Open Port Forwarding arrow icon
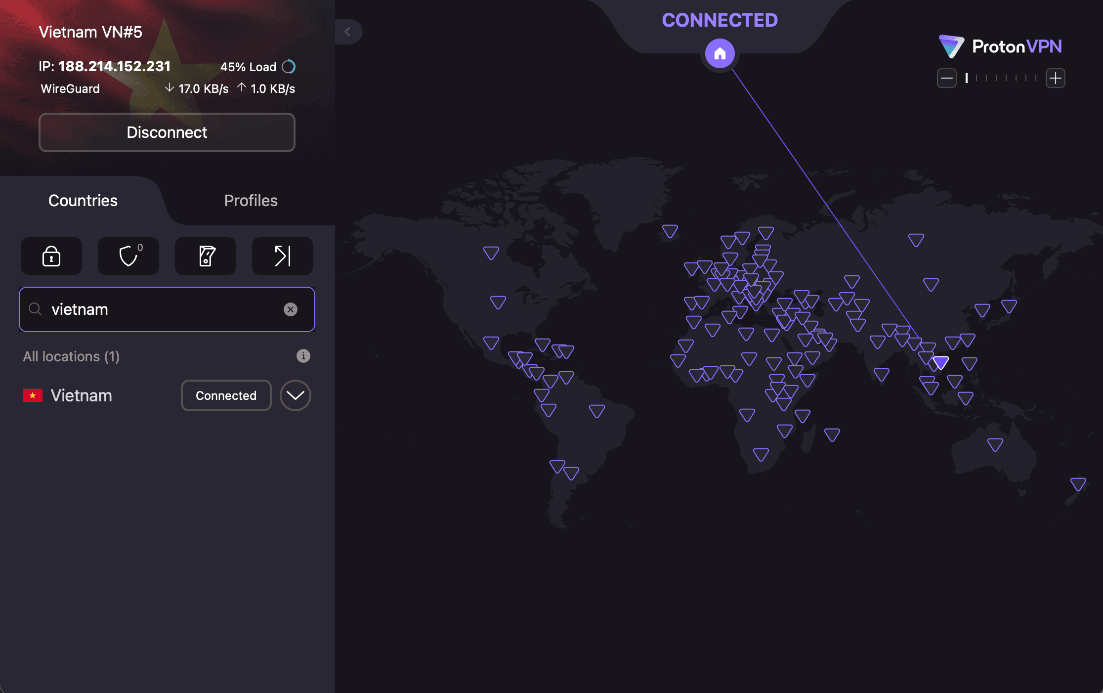Screen dimensions: 1103x693 coord(283,256)
